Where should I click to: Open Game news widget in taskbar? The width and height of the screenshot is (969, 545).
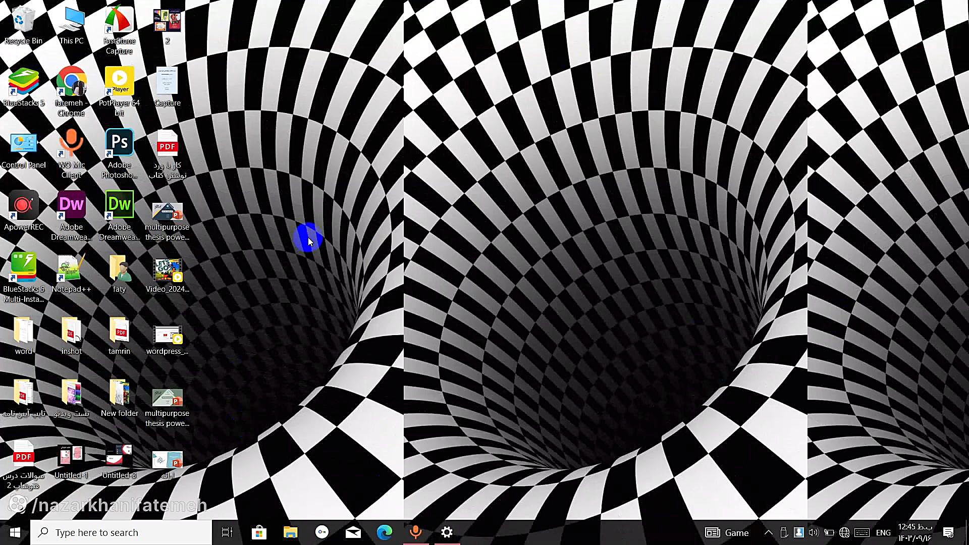pos(727,532)
